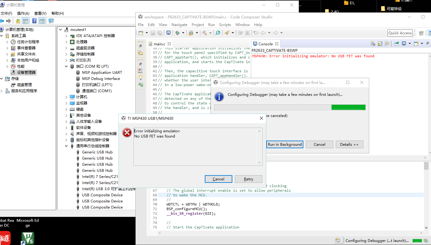
Task: Click the hammer Build icon
Action: pyautogui.click(x=204, y=33)
